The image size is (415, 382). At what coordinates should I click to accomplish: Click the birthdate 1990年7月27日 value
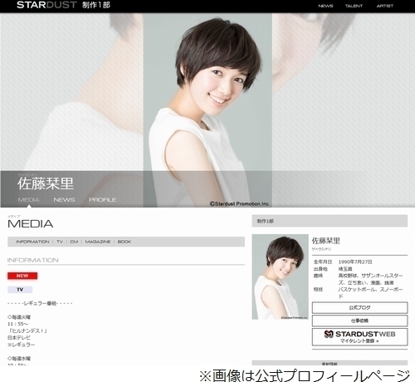point(355,262)
